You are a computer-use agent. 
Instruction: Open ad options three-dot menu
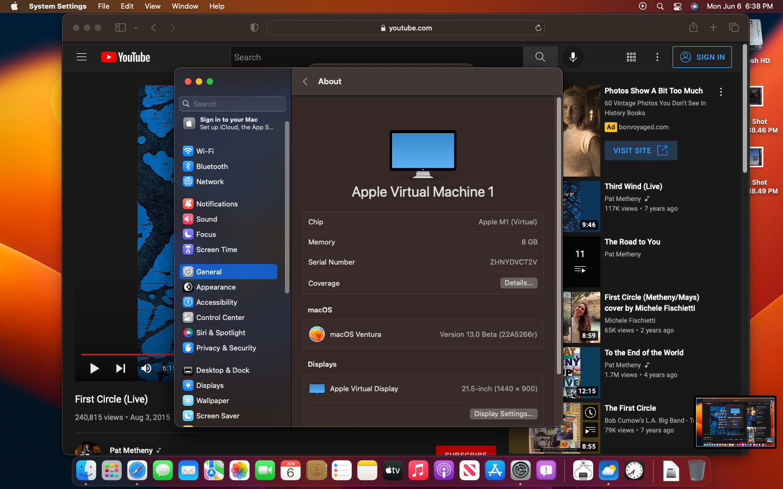coord(721,92)
